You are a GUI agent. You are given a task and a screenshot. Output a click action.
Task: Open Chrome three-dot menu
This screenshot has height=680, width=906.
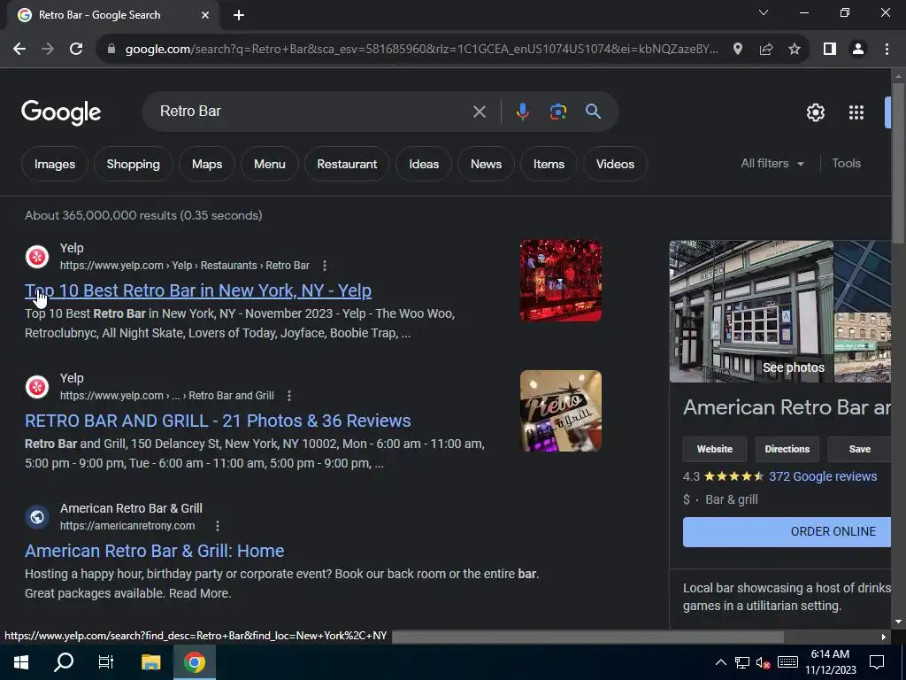pos(887,50)
